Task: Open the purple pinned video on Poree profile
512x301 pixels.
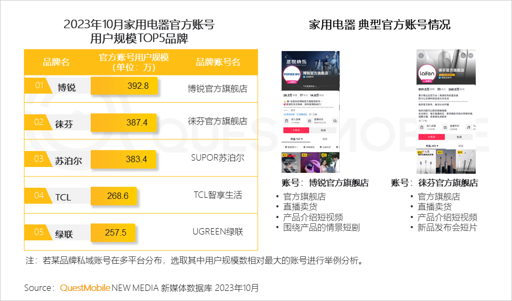Action: point(310,162)
